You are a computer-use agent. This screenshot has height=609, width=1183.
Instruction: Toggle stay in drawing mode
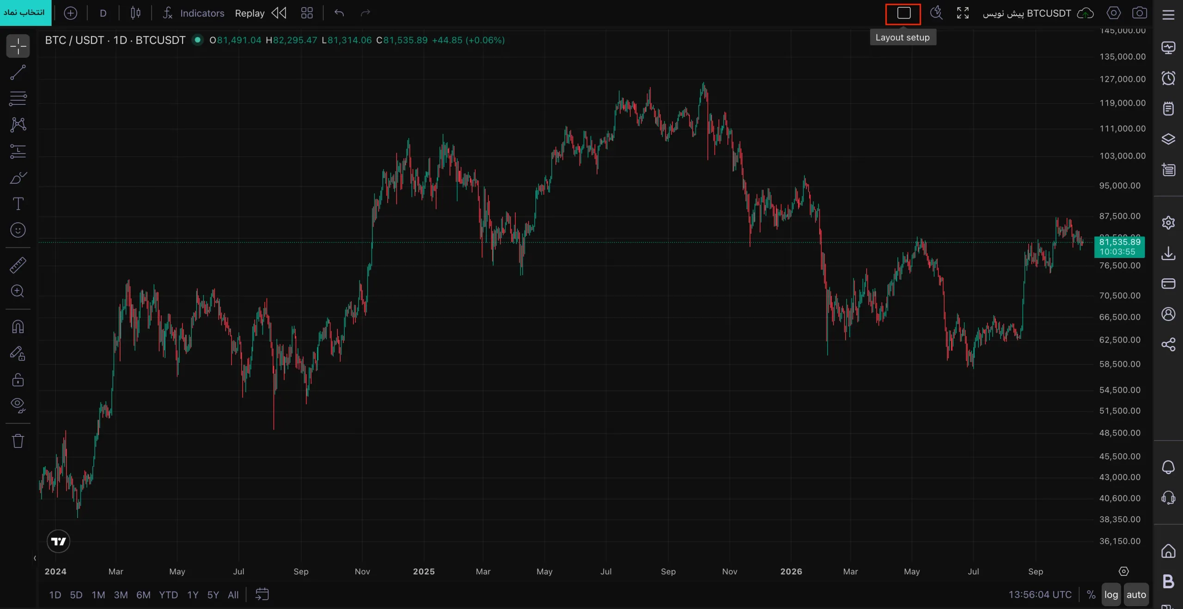point(18,353)
